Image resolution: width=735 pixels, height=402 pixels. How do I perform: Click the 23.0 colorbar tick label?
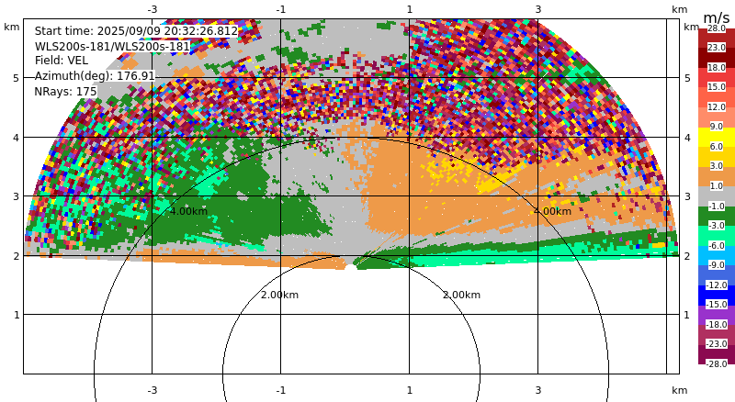click(717, 48)
